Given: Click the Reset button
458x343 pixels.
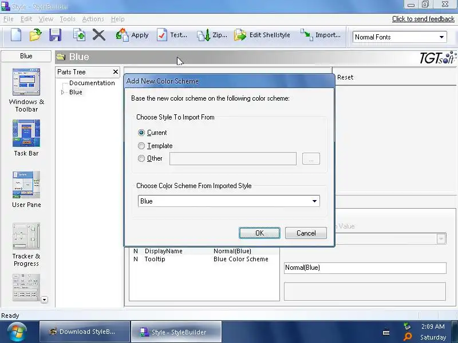Looking at the screenshot, I should [x=345, y=77].
